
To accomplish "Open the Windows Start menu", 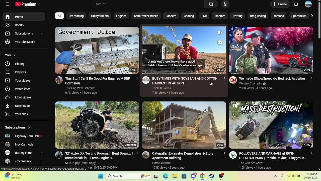I will 100,176.
